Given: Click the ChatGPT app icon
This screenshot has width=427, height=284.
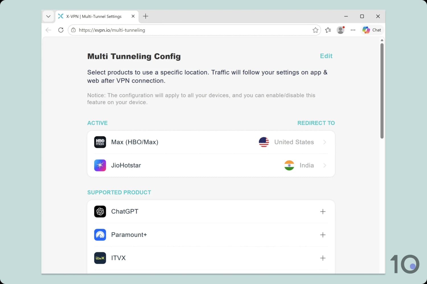Looking at the screenshot, I should click(100, 211).
